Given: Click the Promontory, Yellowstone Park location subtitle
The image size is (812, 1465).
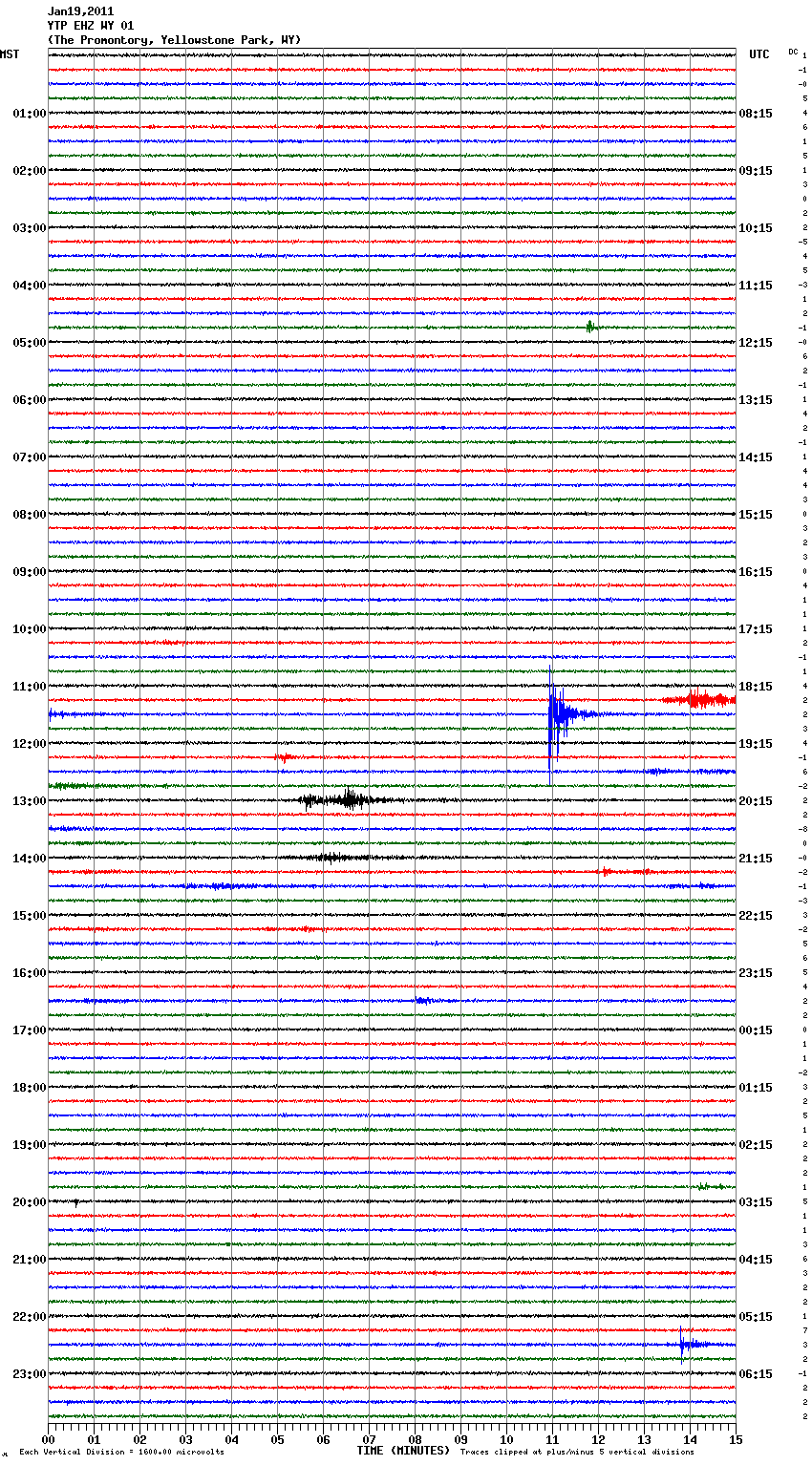Looking at the screenshot, I should click(x=175, y=40).
